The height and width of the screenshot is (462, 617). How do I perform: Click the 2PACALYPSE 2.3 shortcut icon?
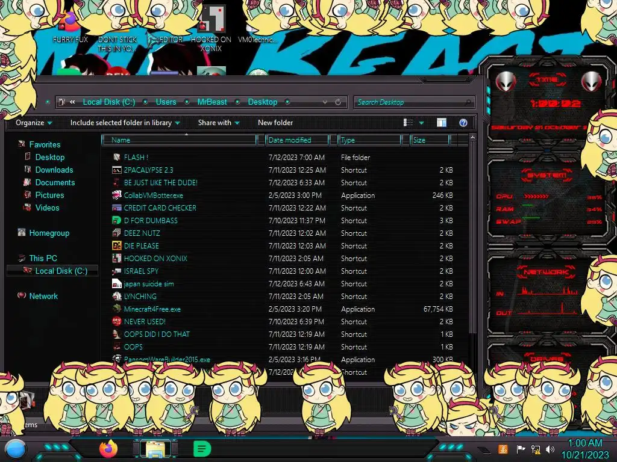pos(116,170)
